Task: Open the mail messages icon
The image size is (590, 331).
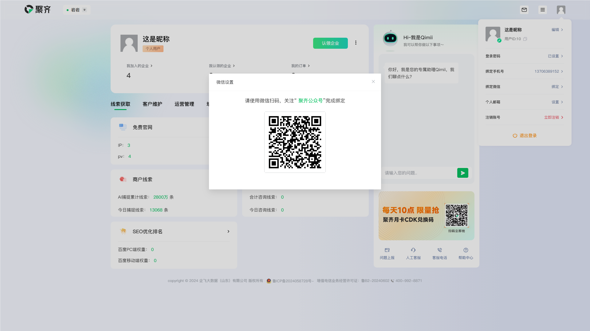Action: (x=524, y=10)
